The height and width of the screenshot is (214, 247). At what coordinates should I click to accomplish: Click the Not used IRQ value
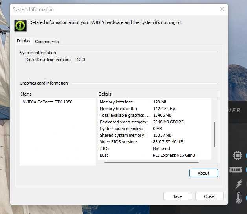[x=161, y=149]
